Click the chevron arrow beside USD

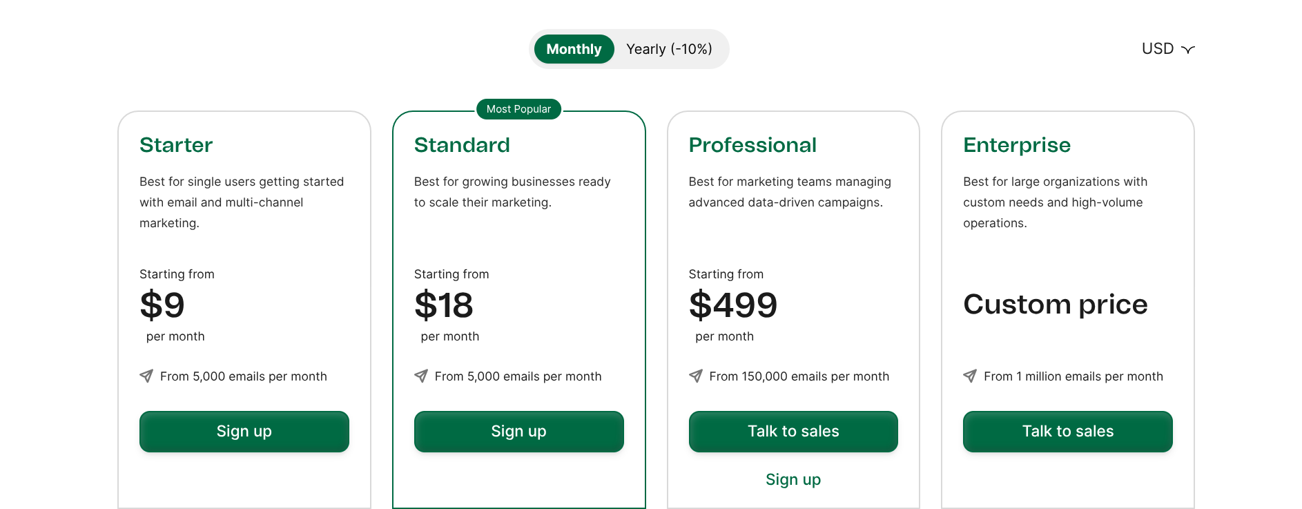1188,50
